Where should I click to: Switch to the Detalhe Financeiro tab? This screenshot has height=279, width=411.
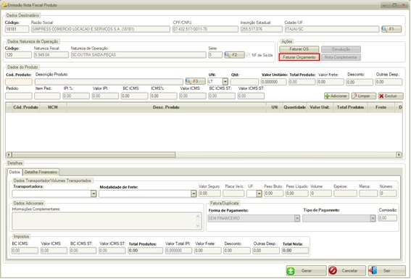click(x=41, y=172)
